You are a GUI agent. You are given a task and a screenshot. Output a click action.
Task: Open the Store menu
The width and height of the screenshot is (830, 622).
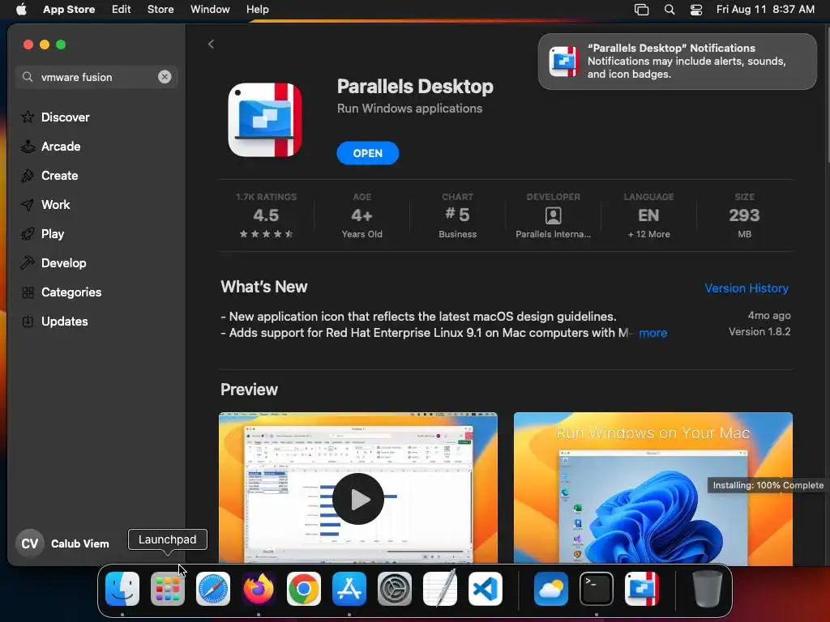point(160,10)
